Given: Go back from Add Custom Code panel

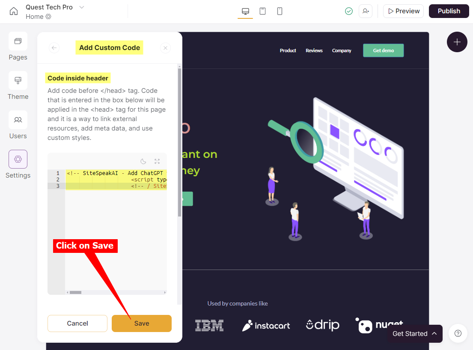Looking at the screenshot, I should (54, 47).
